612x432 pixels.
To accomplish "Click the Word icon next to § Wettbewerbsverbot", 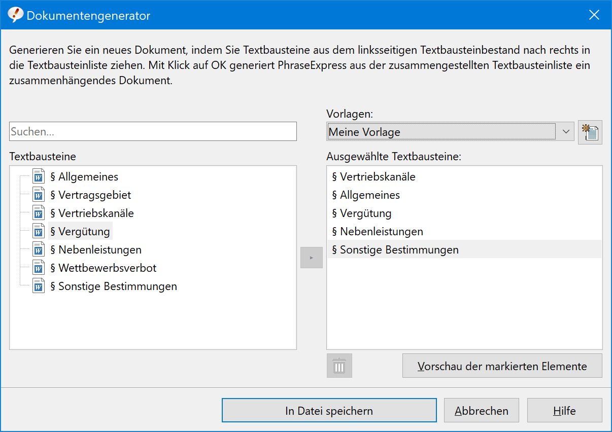I will 39,268.
